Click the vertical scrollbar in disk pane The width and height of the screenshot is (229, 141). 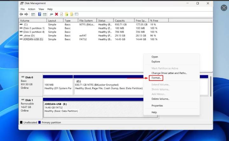pos(211,86)
